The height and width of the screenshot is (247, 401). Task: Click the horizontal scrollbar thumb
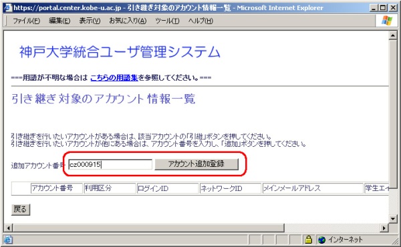148,228
